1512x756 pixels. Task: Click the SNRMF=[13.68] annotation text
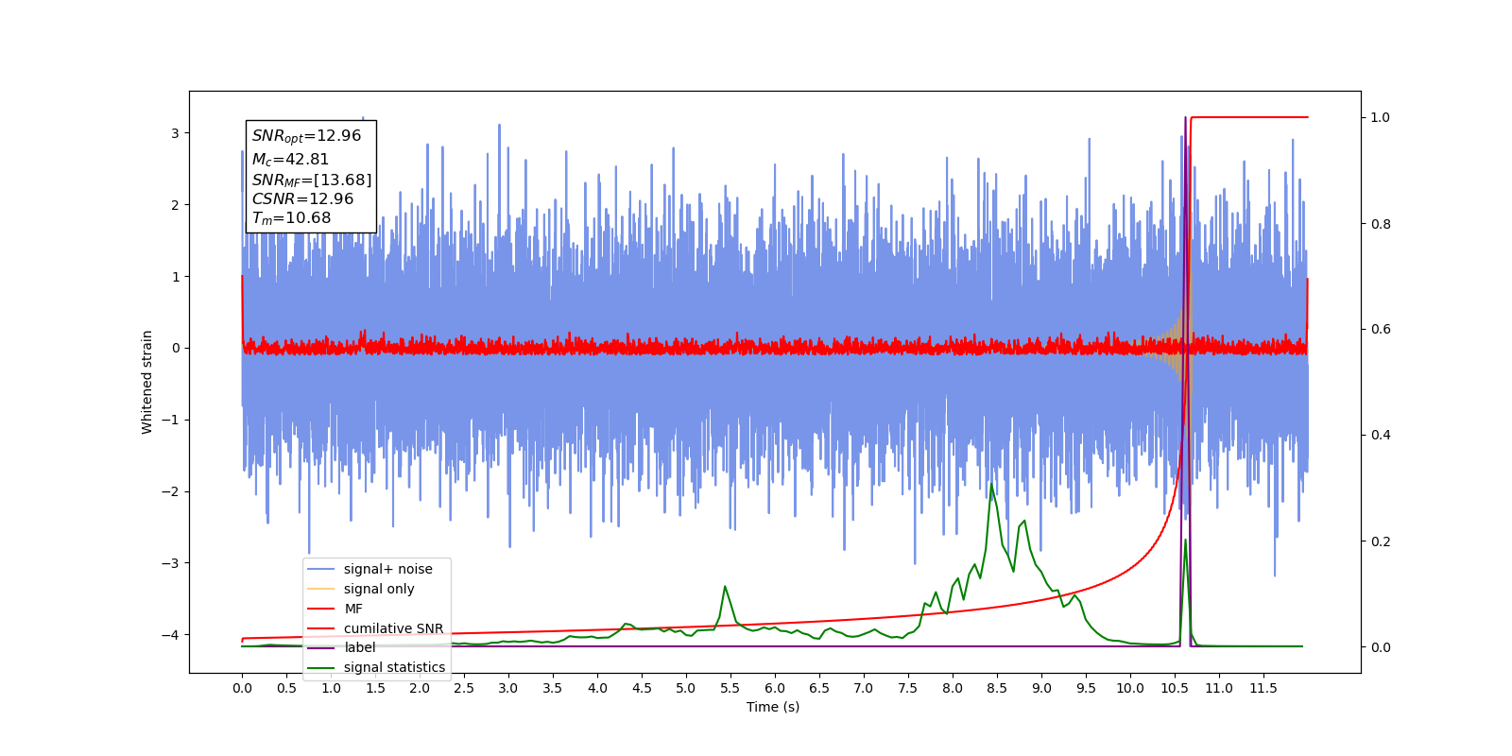click(x=311, y=180)
